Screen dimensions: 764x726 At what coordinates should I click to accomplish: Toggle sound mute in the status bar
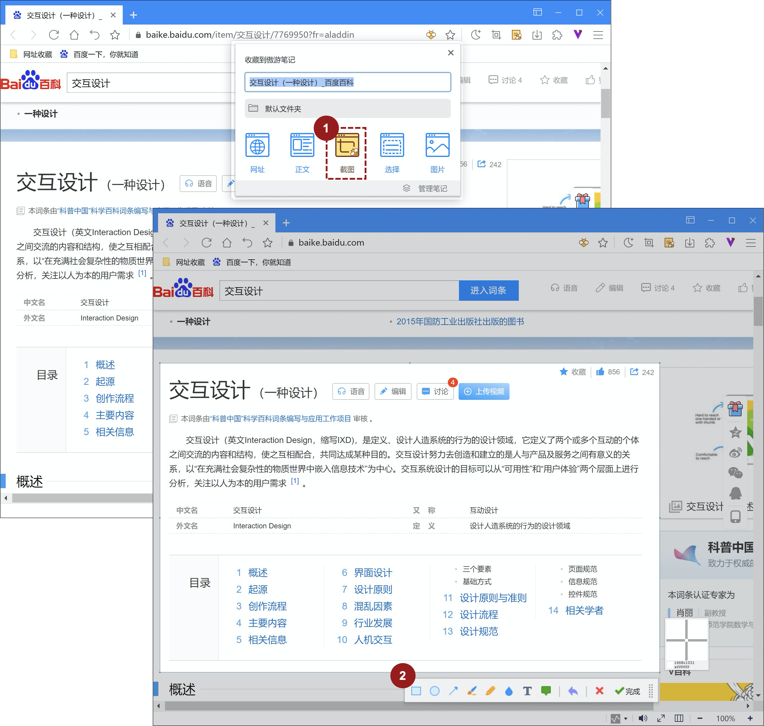click(642, 718)
